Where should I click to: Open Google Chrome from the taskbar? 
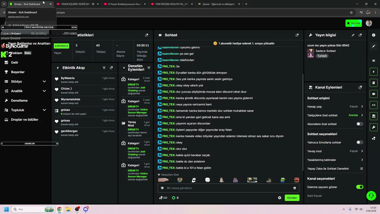59,209
